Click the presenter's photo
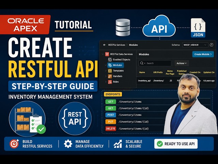This screenshot has height=164, width=218. point(190,104)
